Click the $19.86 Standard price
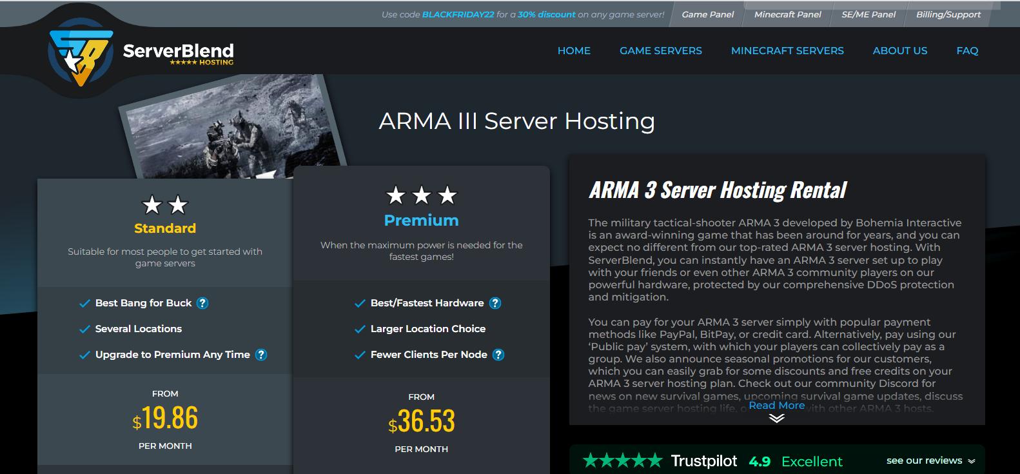Image resolution: width=1020 pixels, height=474 pixels. tap(165, 418)
